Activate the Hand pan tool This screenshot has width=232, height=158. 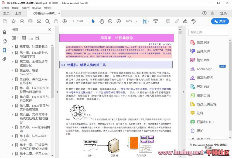(x=102, y=21)
